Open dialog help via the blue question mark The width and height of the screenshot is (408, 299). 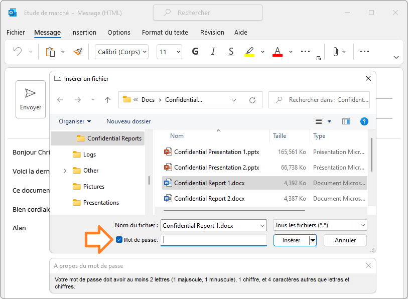pyautogui.click(x=364, y=121)
